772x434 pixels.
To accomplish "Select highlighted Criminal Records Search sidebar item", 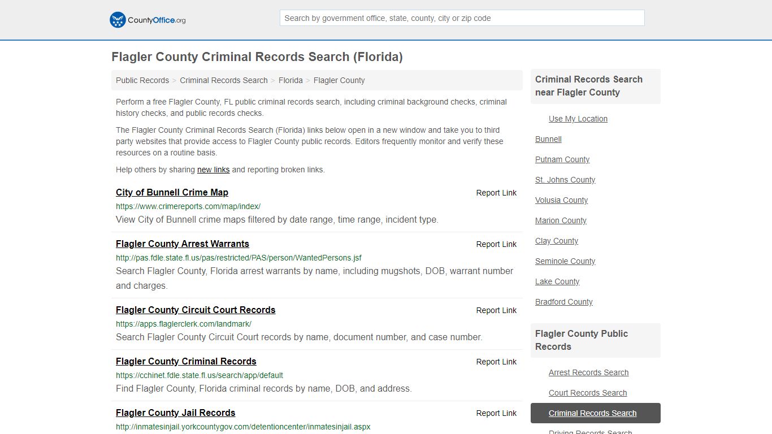I will [596, 413].
